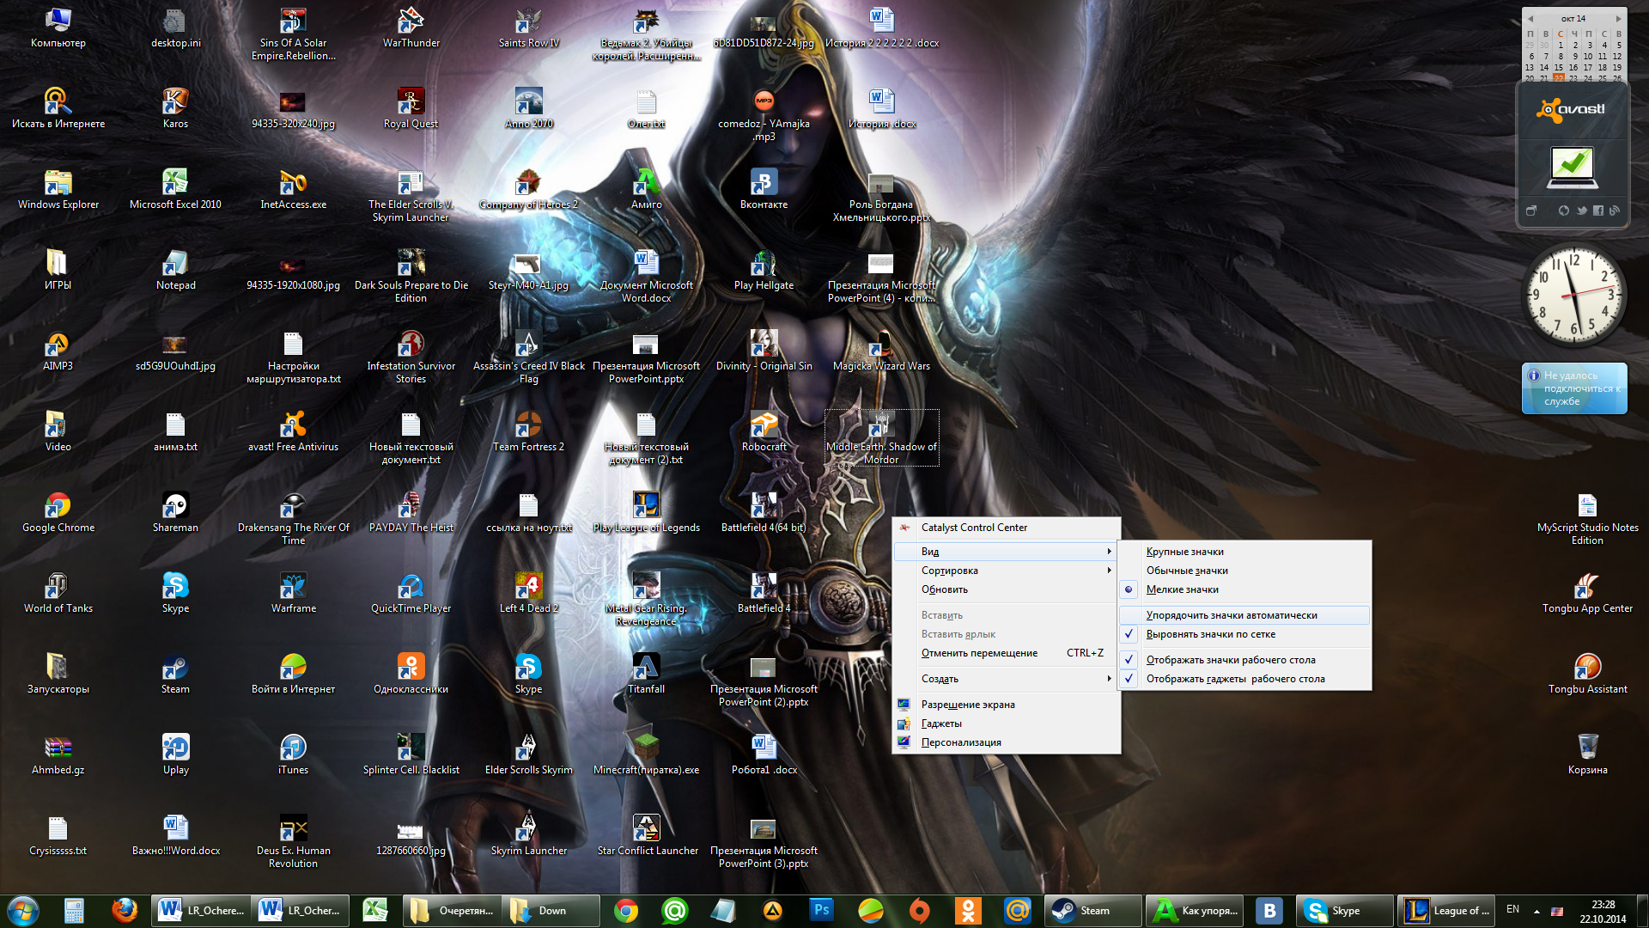
Task: Open the Uplay desktop icon
Action: (175, 754)
